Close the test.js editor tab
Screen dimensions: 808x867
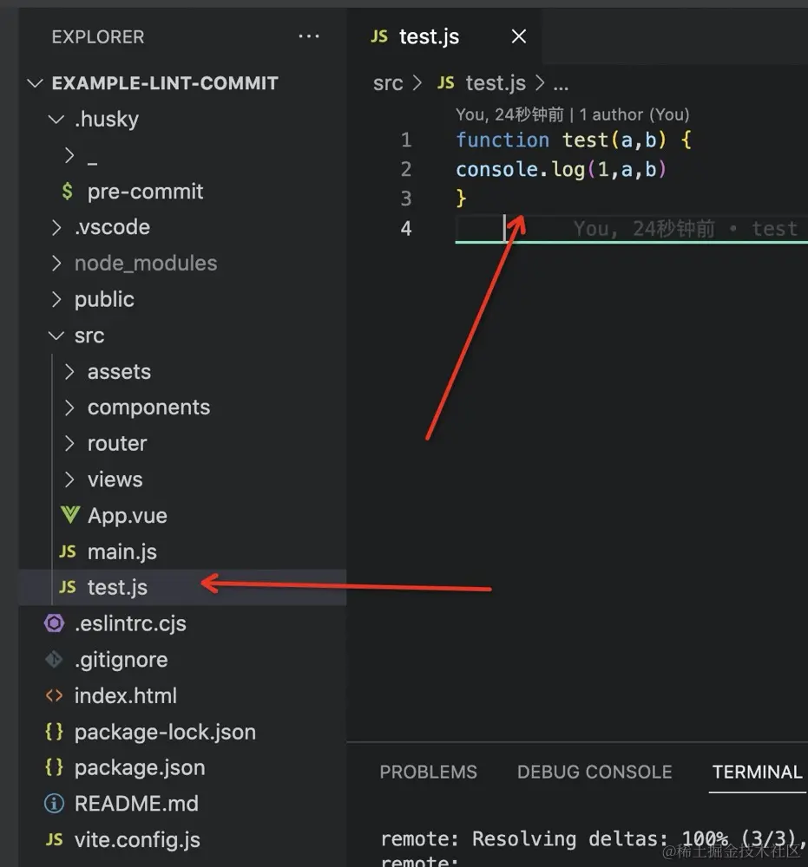click(518, 36)
